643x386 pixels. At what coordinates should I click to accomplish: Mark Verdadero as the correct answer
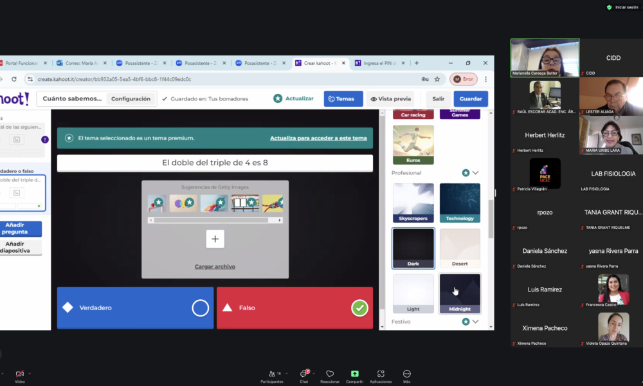click(200, 308)
